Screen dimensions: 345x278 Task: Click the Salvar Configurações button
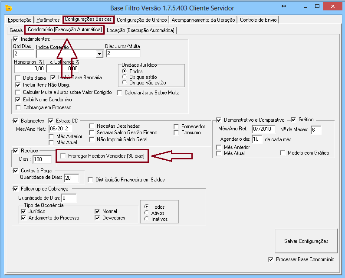point(306,241)
